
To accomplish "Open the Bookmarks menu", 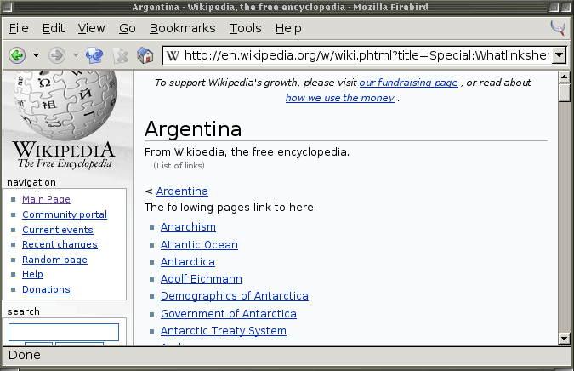I will (182, 28).
